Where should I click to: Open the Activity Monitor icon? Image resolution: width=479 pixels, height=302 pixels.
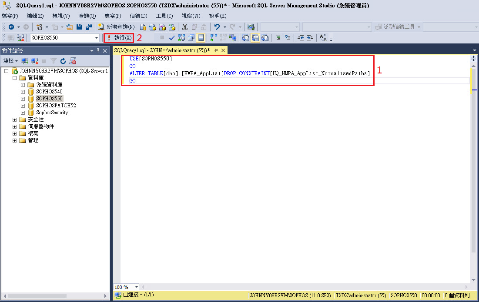click(x=251, y=27)
